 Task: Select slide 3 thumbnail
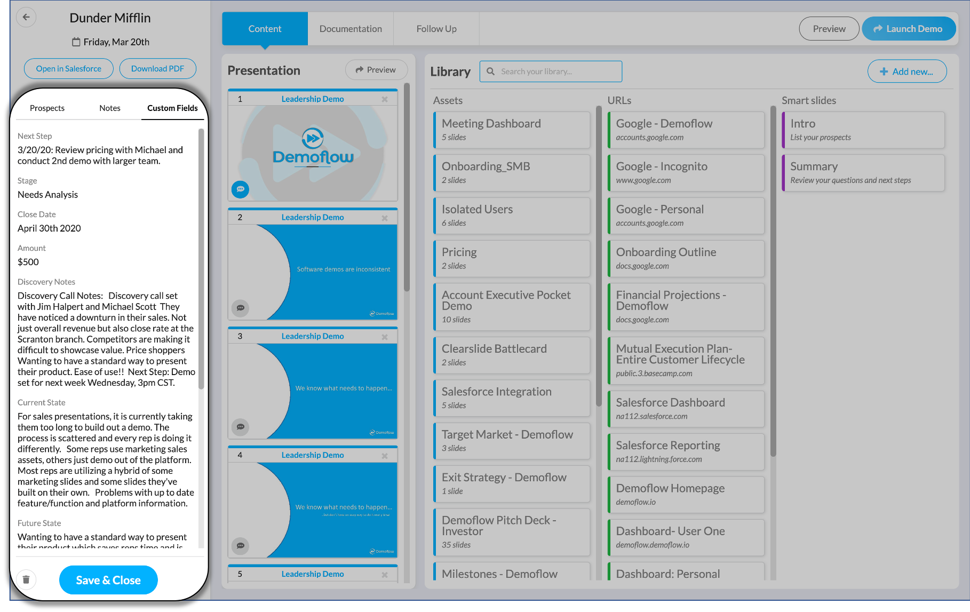pyautogui.click(x=313, y=391)
